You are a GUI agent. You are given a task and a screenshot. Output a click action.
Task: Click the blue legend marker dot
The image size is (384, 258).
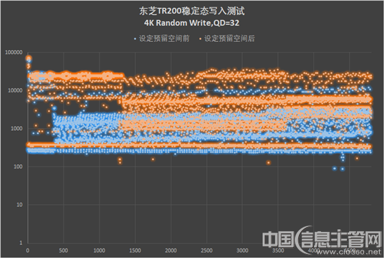click(135, 39)
